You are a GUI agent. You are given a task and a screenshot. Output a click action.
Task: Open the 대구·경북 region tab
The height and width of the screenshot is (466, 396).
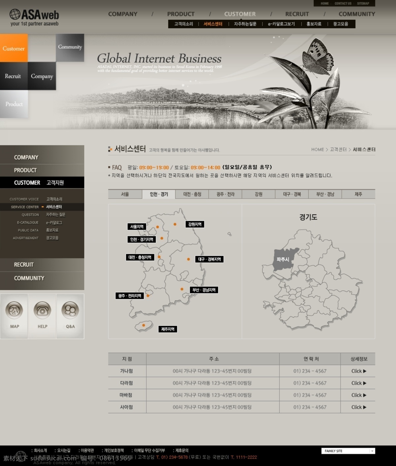click(292, 194)
